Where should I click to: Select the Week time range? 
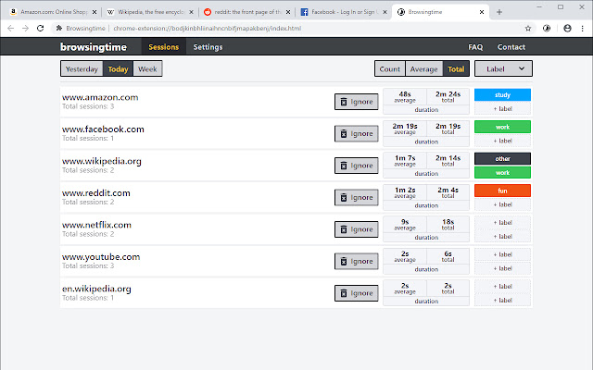pos(147,69)
